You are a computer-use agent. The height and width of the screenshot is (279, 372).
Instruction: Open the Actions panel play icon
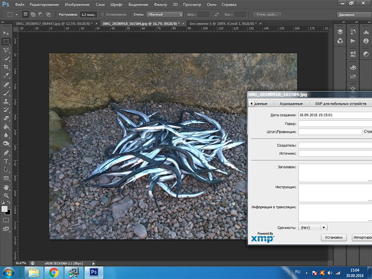tap(352, 41)
